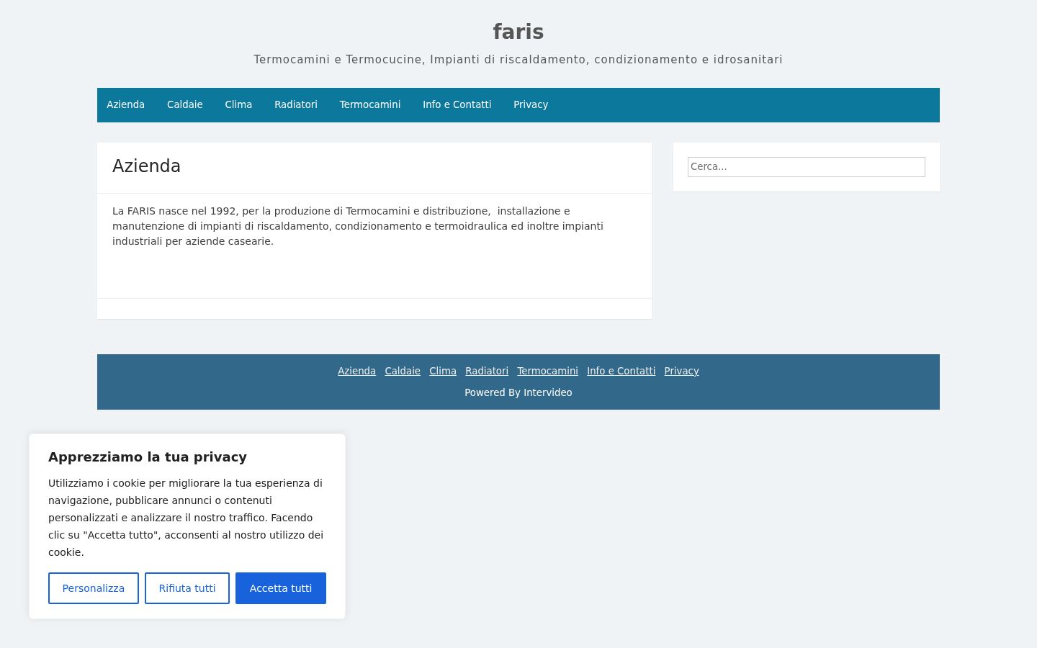Click the footer Info e Contatti link
The width and height of the screenshot is (1037, 648).
621,371
